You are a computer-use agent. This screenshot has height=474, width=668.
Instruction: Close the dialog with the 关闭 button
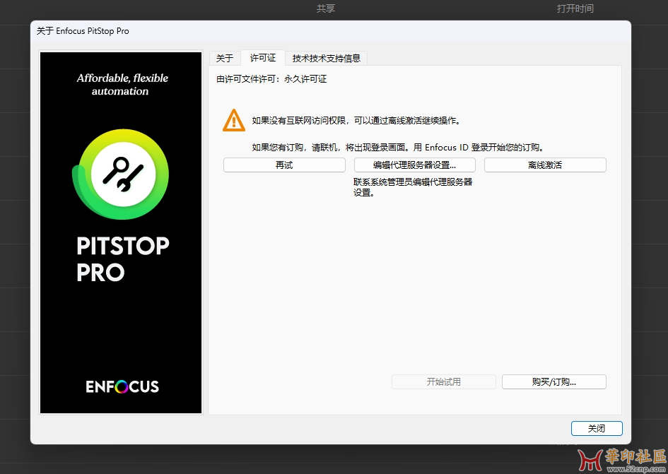[596, 428]
